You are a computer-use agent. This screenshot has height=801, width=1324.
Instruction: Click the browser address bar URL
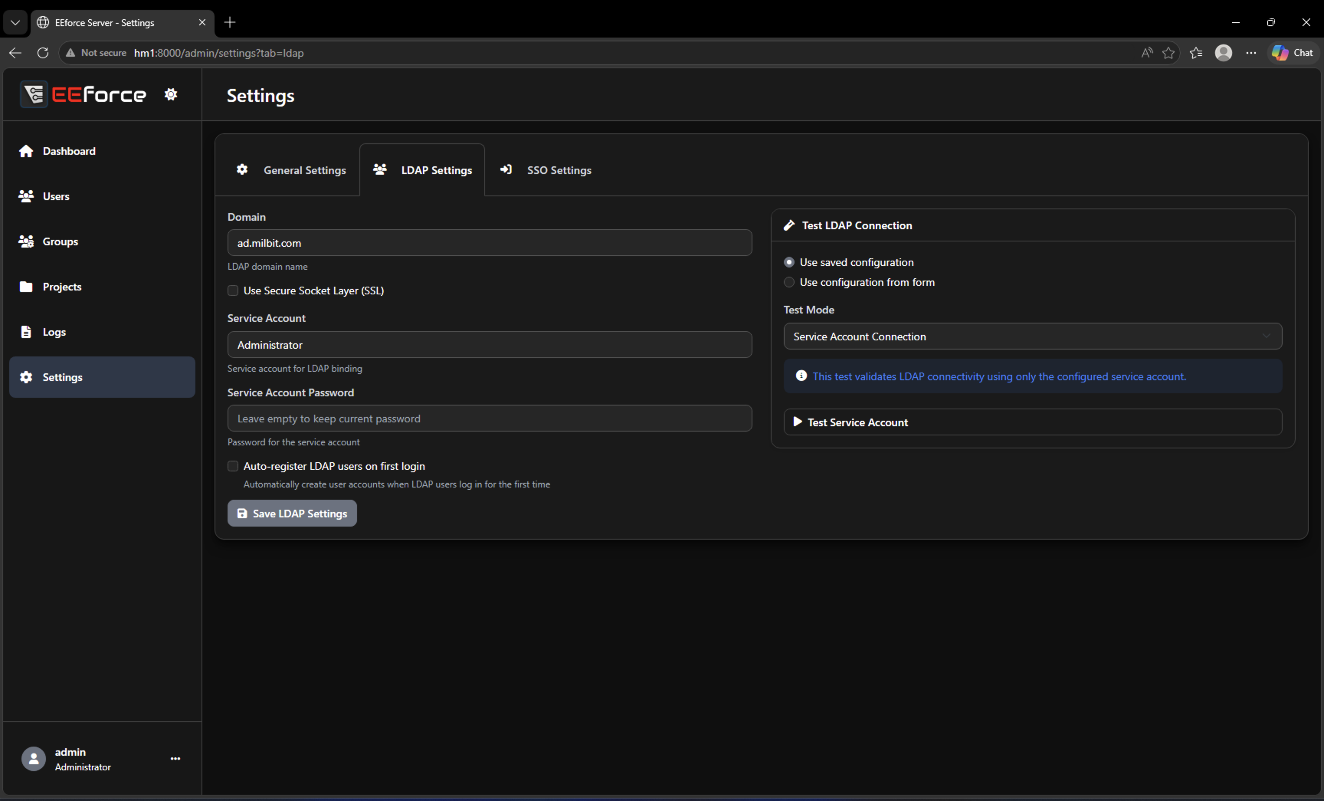(219, 53)
